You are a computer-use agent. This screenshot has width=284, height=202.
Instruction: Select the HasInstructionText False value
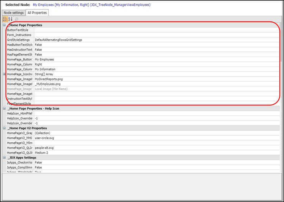click(38, 50)
